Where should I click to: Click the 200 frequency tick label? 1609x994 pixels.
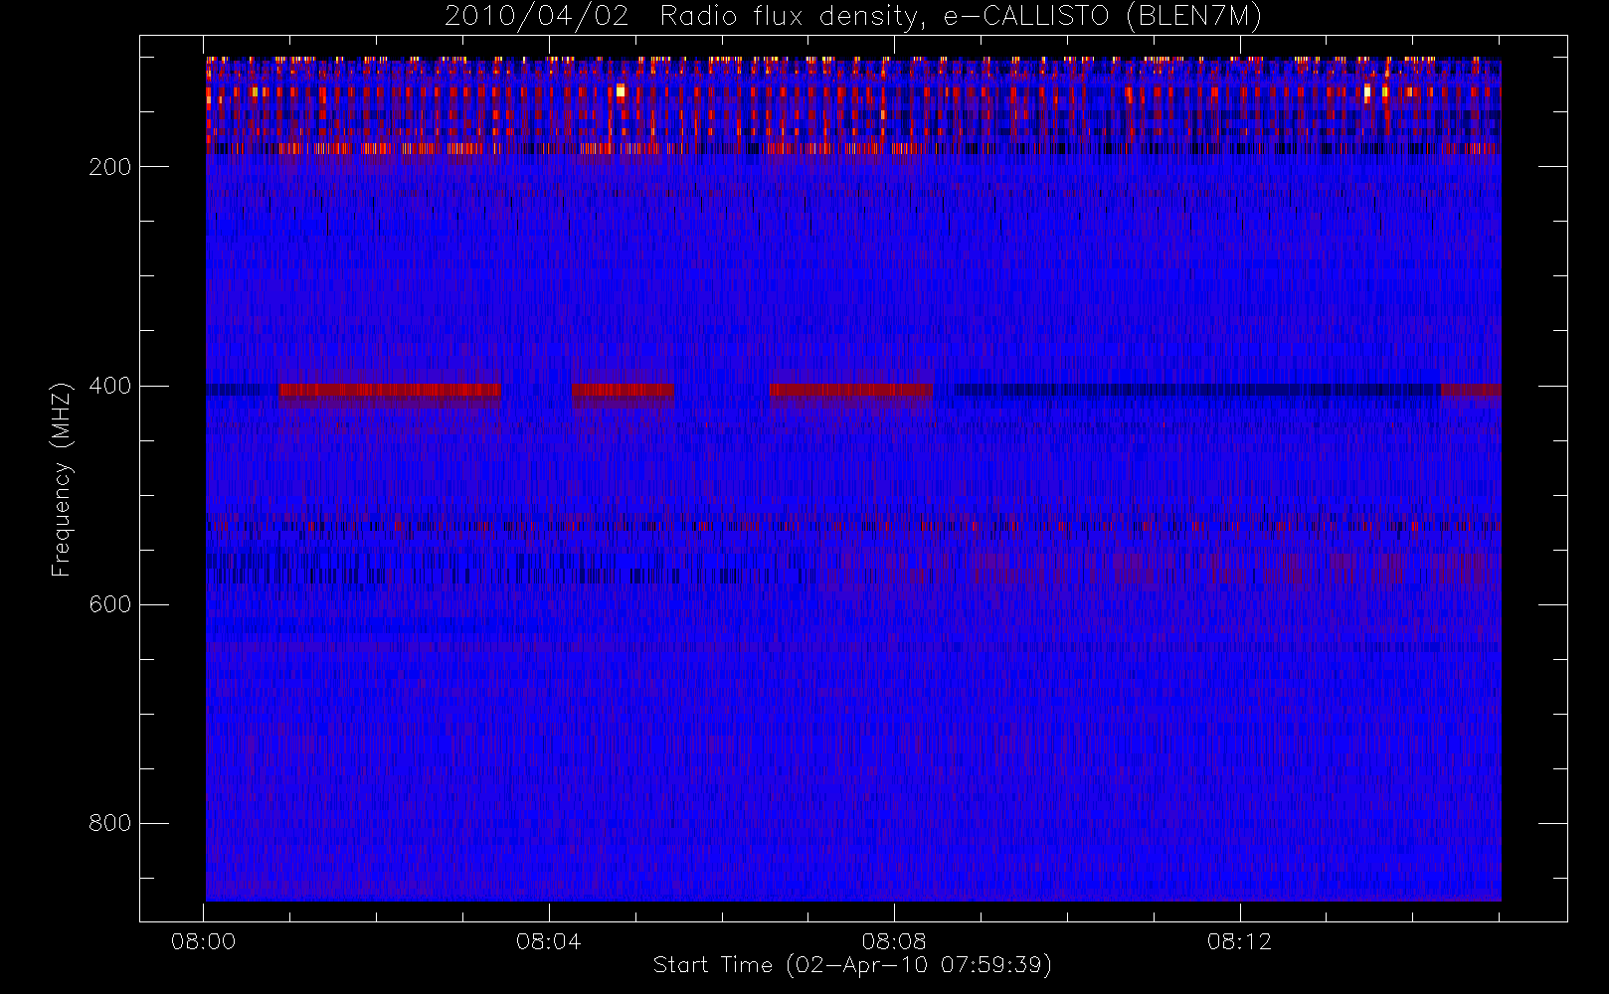(x=110, y=167)
